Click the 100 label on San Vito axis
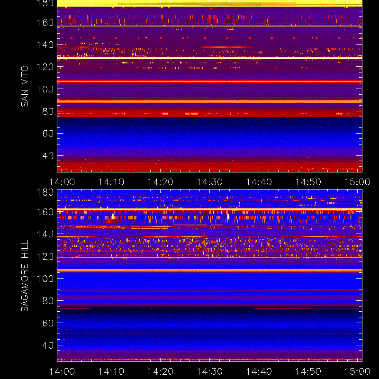379x379 pixels. click(45, 89)
